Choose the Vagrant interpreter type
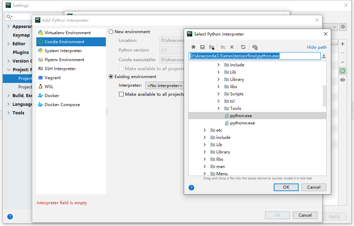The image size is (354, 226). click(71, 78)
